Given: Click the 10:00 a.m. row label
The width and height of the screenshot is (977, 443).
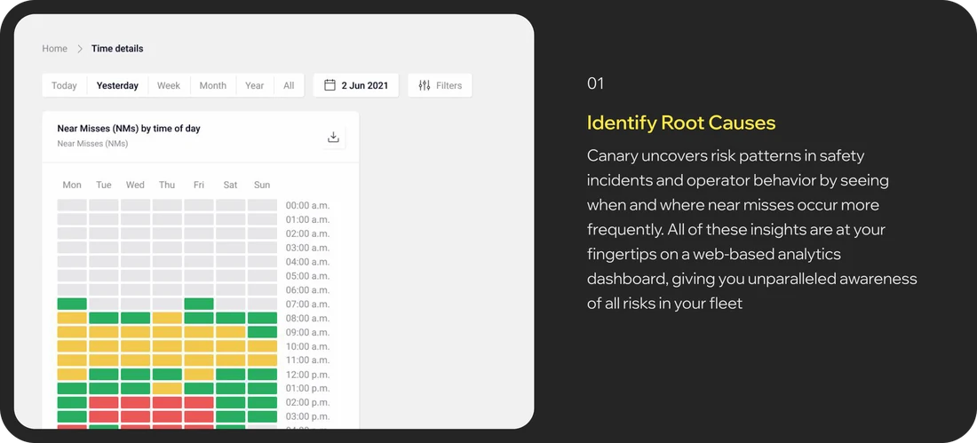Looking at the screenshot, I should pyautogui.click(x=308, y=346).
